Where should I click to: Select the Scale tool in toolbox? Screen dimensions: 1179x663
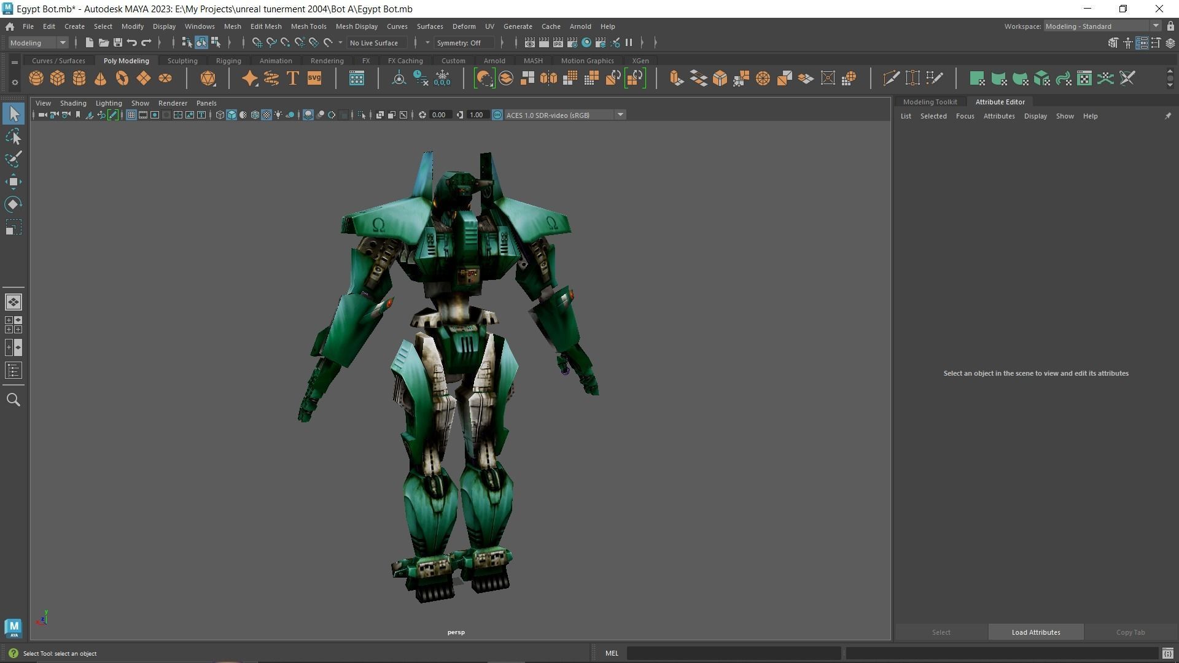[14, 228]
